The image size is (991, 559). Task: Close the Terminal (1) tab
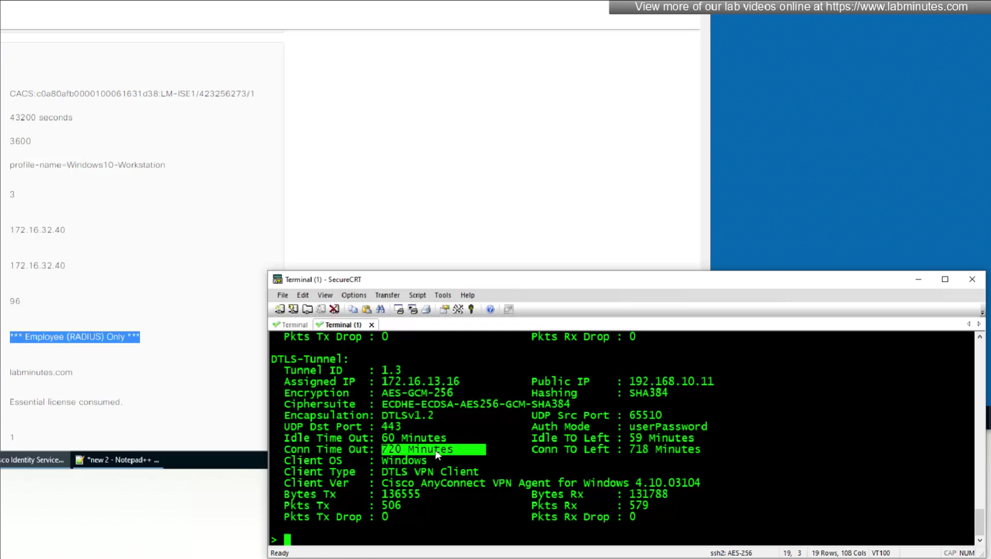371,325
